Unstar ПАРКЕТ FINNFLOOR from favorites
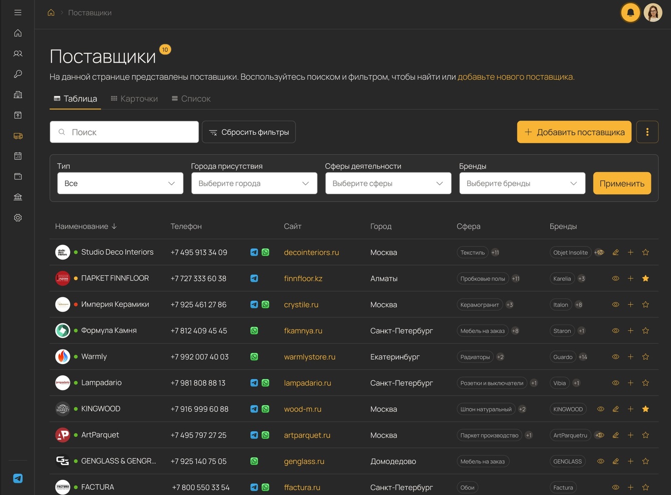The height and width of the screenshot is (495, 671). pos(645,278)
